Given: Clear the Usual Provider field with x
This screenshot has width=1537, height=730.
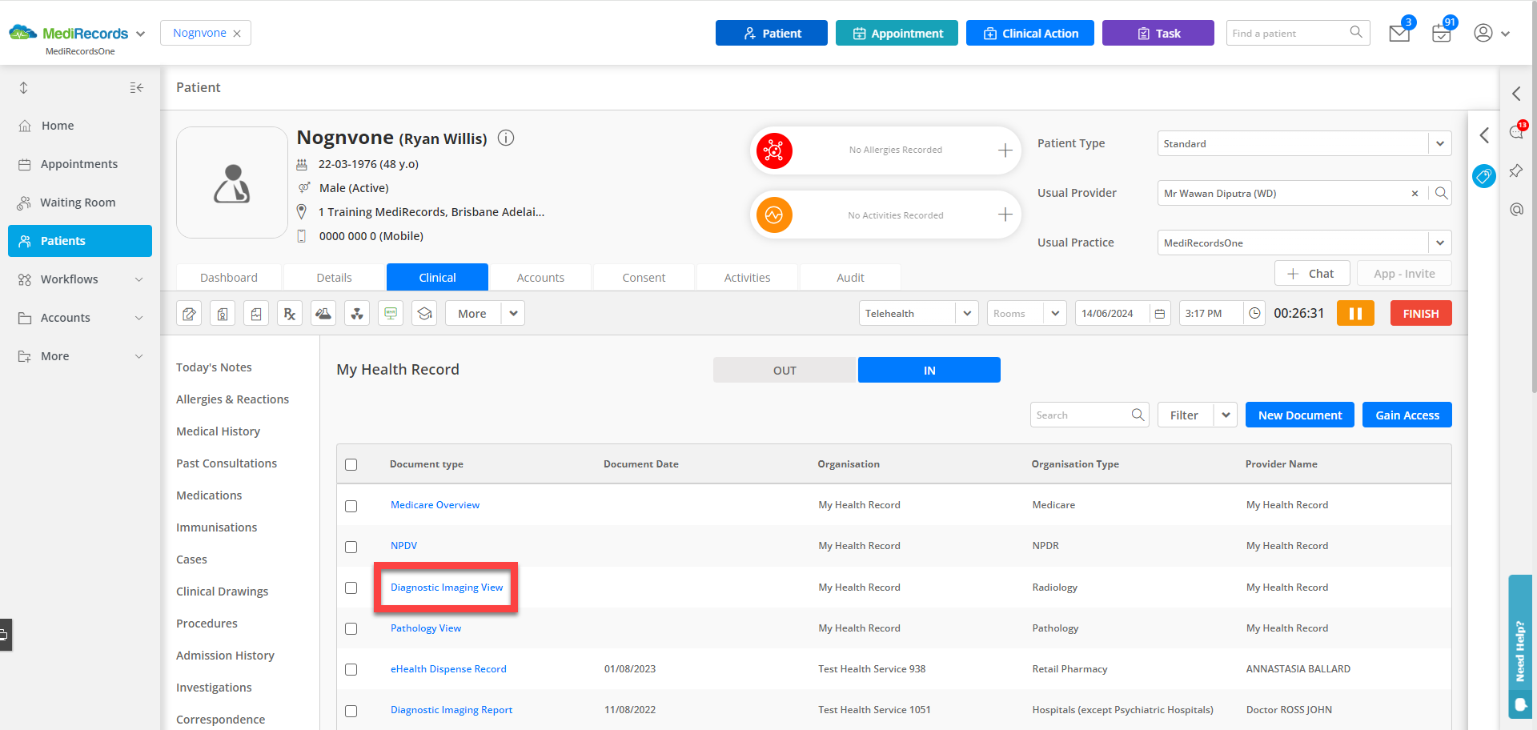Looking at the screenshot, I should [1415, 194].
